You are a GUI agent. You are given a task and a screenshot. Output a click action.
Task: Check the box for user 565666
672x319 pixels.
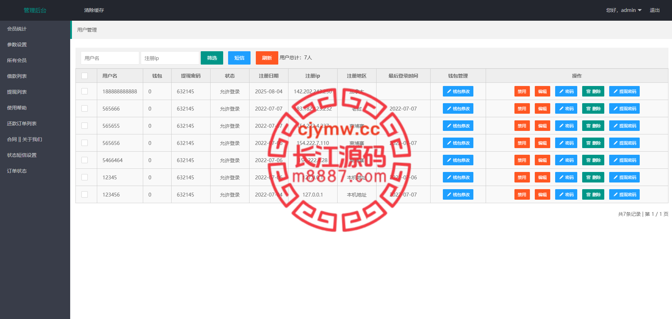[85, 108]
